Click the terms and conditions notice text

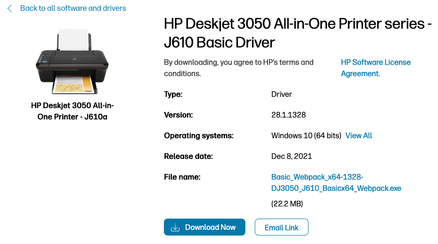238,68
